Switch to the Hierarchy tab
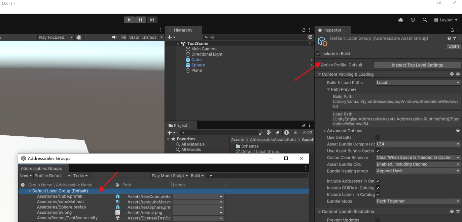Screen dimensions: 462x222 point(184,30)
